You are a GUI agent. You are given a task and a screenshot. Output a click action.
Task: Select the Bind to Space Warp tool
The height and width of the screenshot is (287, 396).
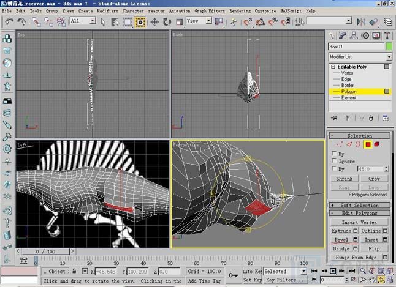point(61,21)
